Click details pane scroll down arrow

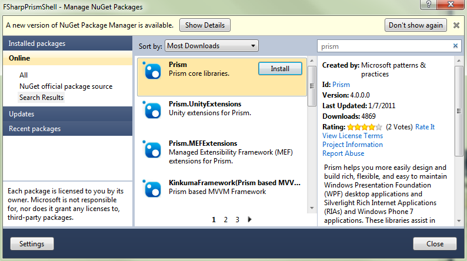coord(459,221)
